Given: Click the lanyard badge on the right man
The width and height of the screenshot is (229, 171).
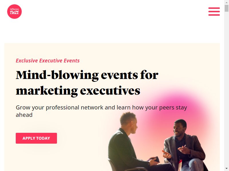Looking at the screenshot, I should [180, 165].
